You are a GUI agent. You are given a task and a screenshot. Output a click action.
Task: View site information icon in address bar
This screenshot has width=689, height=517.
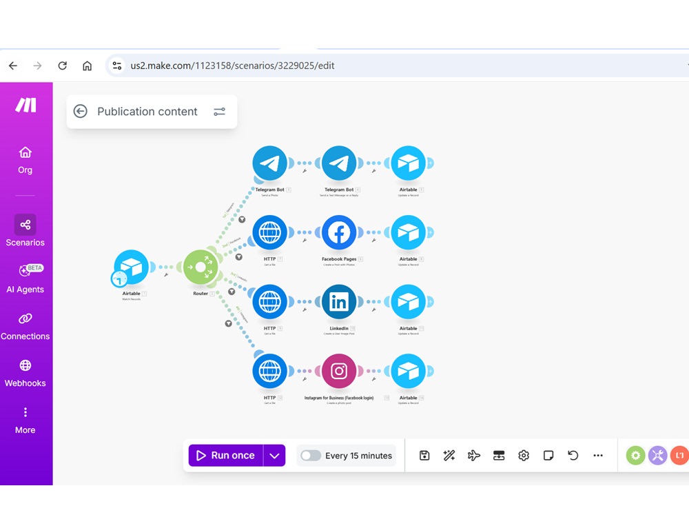tap(117, 65)
